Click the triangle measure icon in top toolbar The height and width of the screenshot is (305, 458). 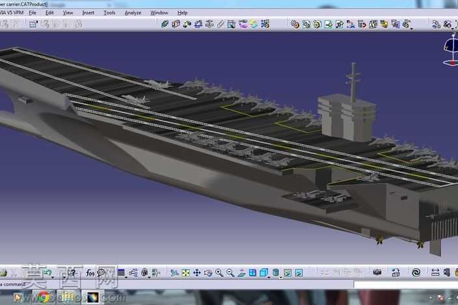click(198, 24)
